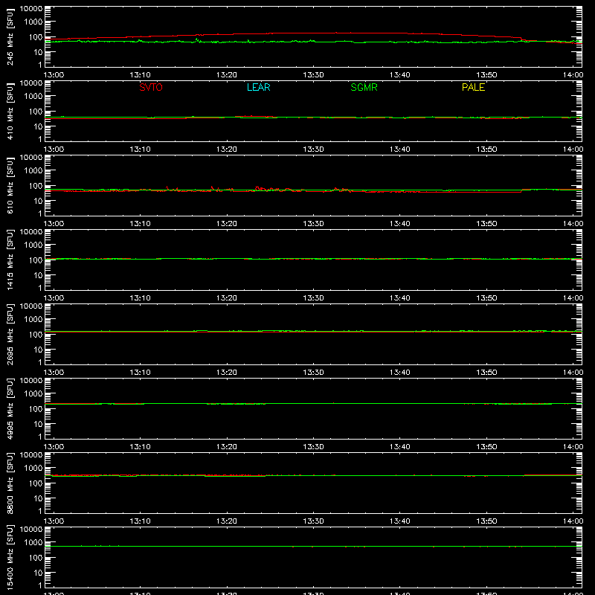Click the 13:00 tick under the 245 MHz panel

click(54, 75)
